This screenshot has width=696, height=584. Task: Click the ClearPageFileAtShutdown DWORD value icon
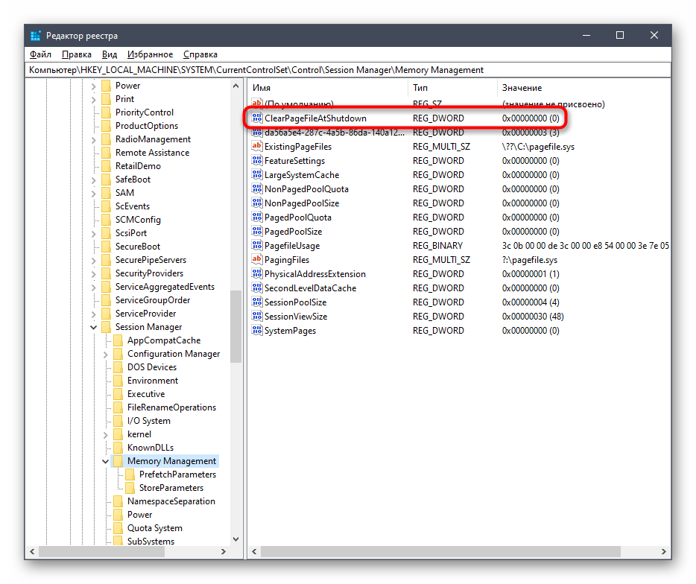257,118
